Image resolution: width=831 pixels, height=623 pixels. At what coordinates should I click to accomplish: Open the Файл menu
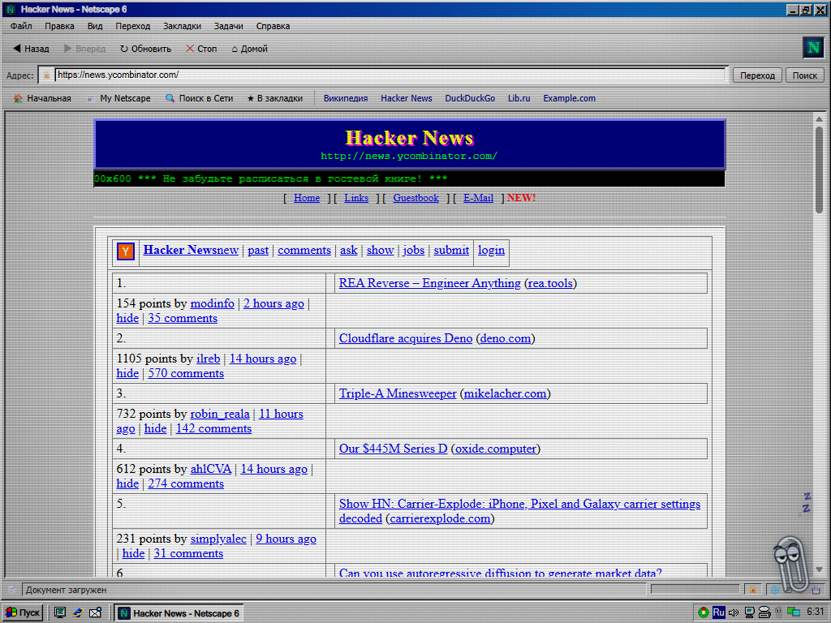(x=21, y=26)
